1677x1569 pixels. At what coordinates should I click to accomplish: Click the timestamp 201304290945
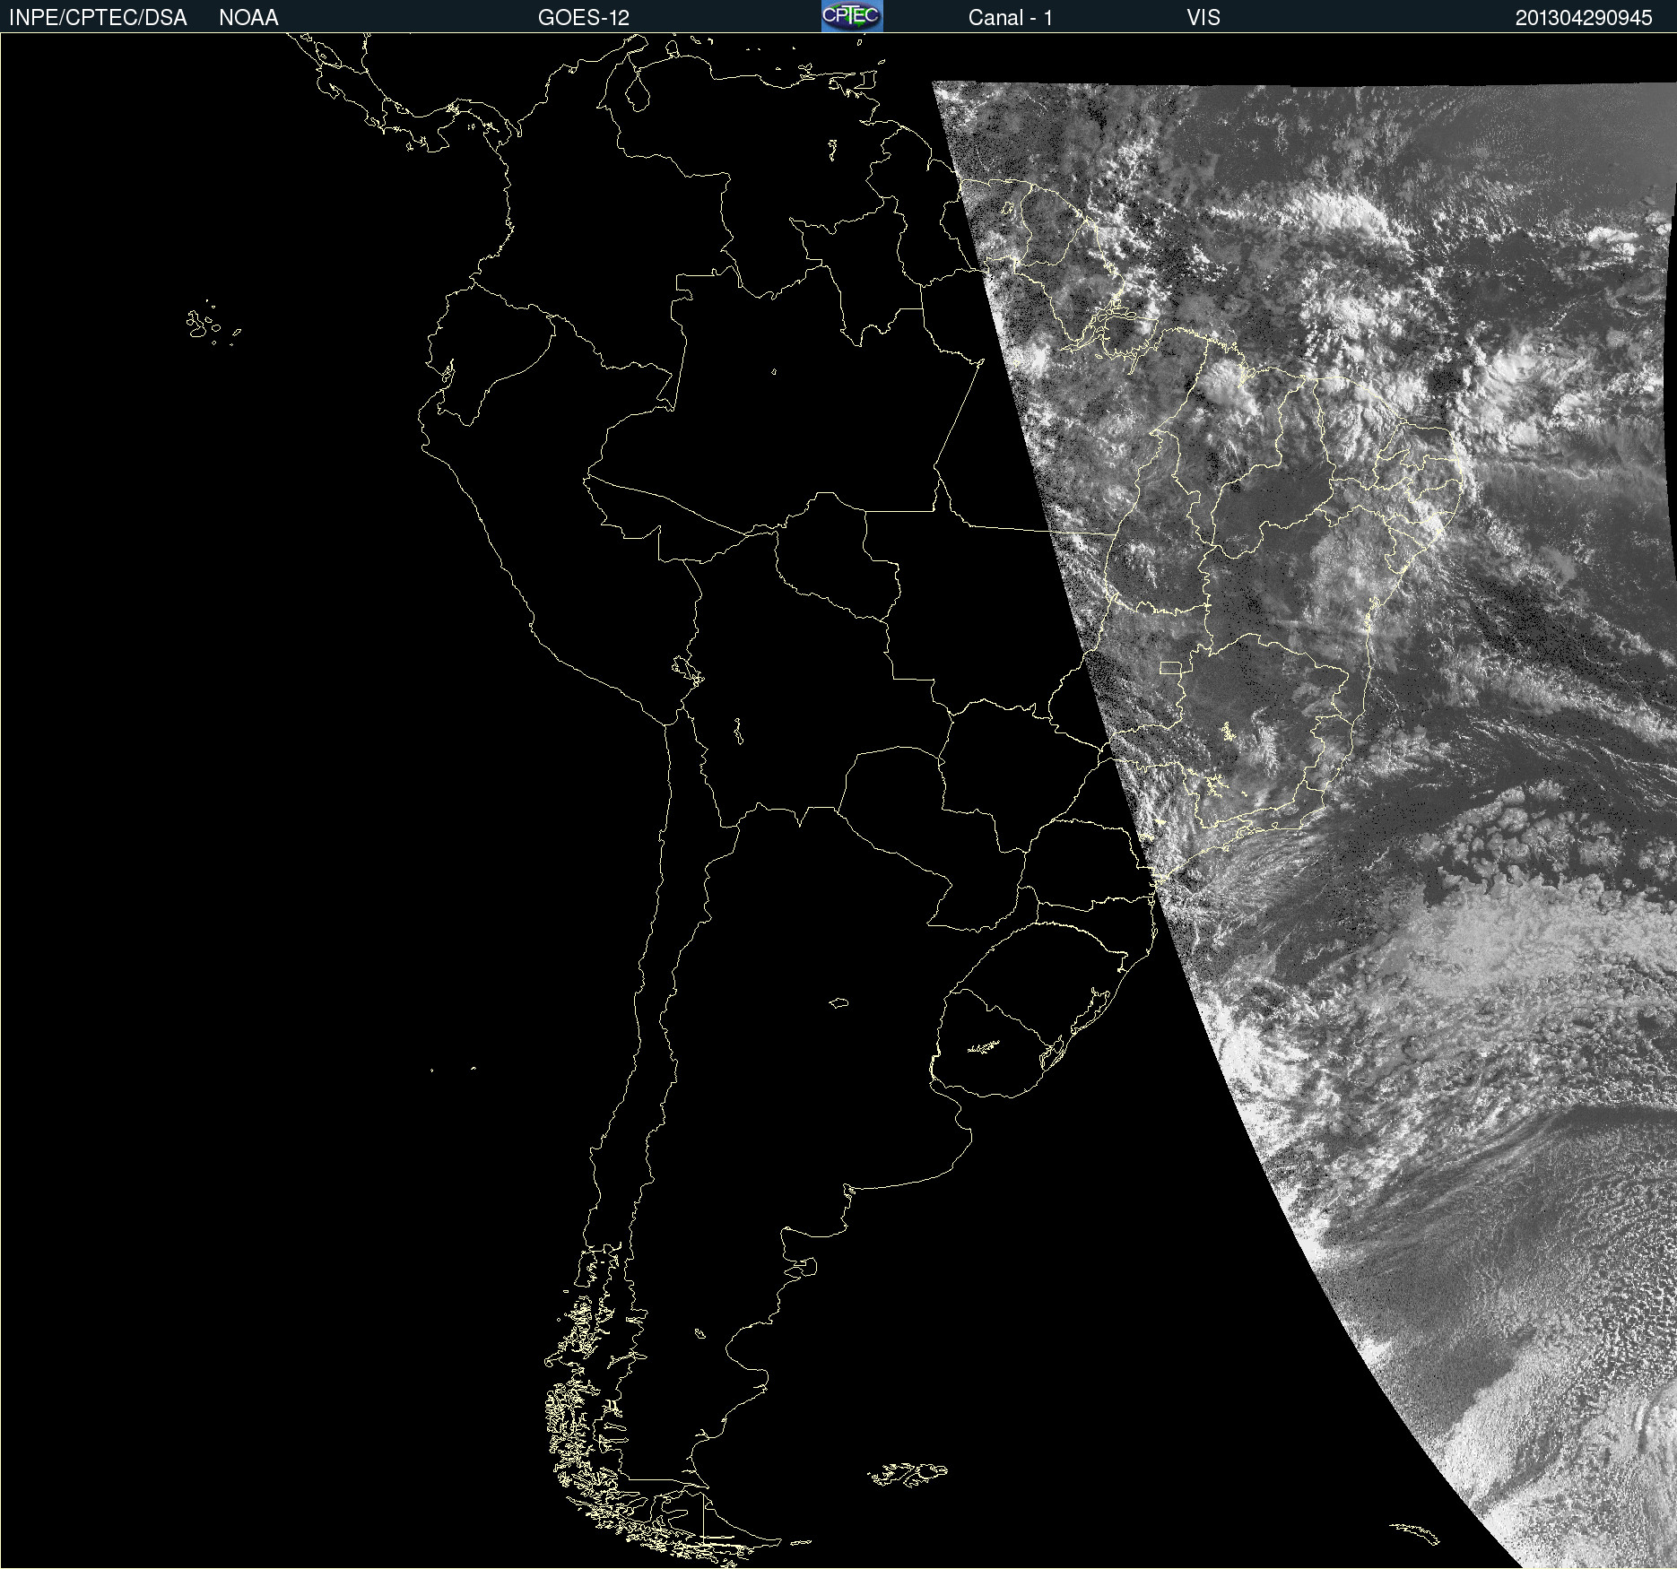click(x=1584, y=18)
